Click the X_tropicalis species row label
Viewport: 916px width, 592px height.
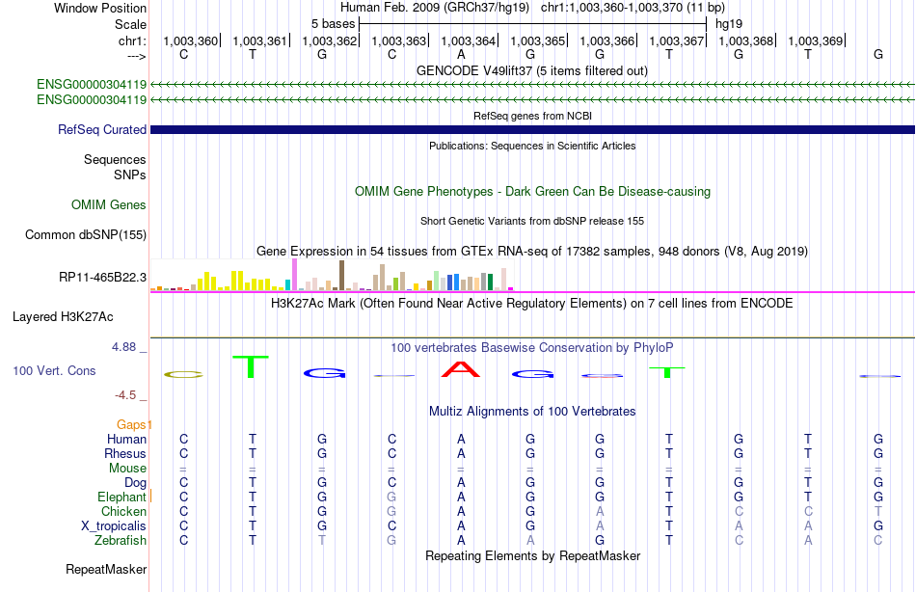pyautogui.click(x=114, y=526)
